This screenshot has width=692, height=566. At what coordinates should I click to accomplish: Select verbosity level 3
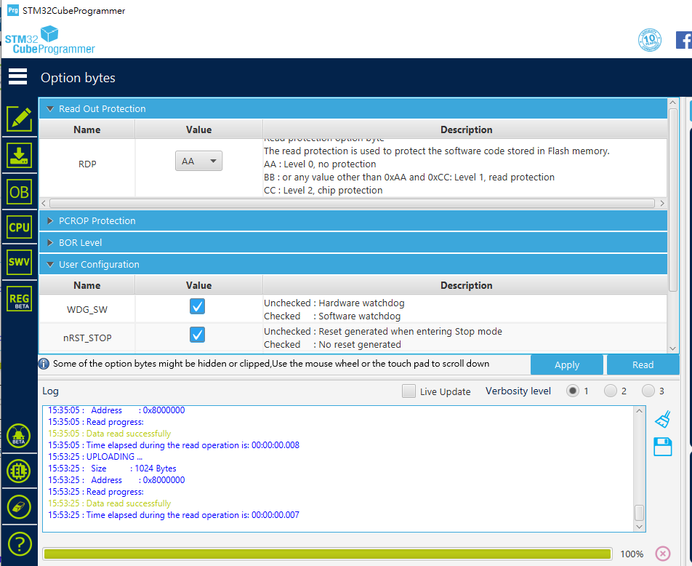point(648,391)
